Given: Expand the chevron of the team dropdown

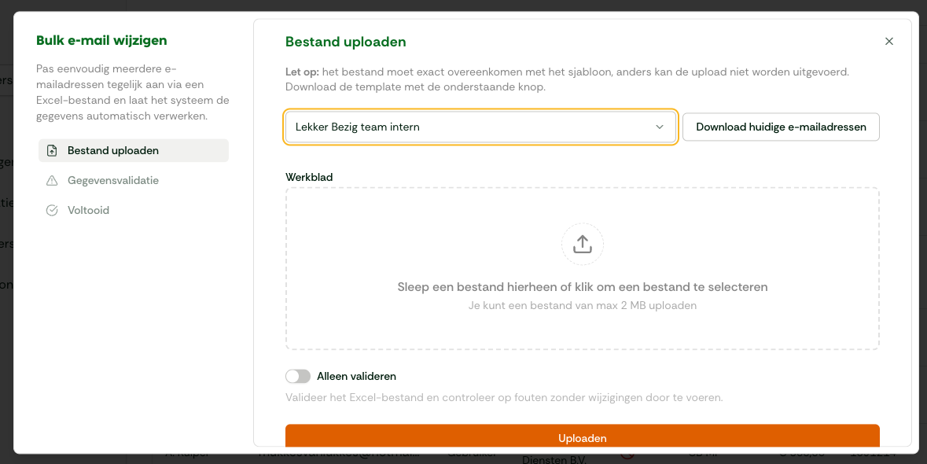Looking at the screenshot, I should click(x=660, y=127).
